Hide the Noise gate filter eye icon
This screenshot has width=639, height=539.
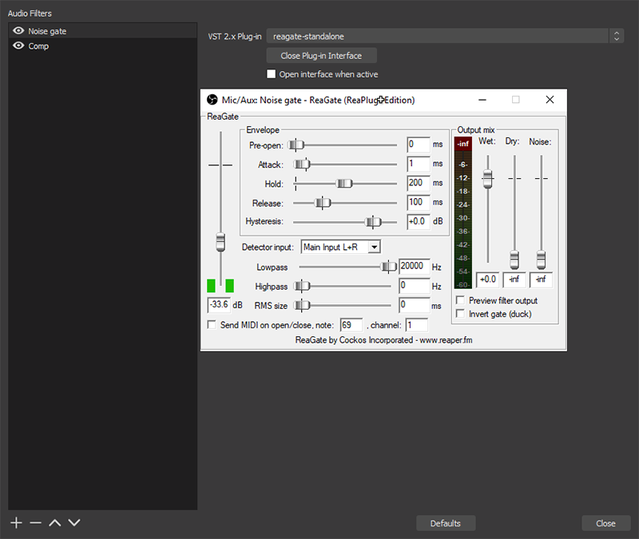tap(18, 31)
